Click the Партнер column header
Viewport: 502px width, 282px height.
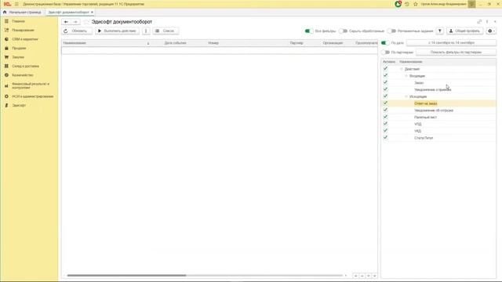(296, 43)
